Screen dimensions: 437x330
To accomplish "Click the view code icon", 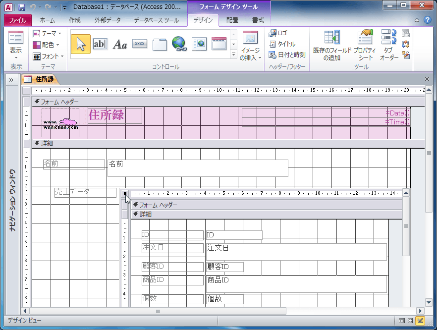I will click(x=405, y=44).
